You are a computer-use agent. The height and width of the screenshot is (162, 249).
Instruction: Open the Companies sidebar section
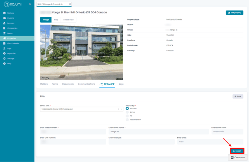12,28
